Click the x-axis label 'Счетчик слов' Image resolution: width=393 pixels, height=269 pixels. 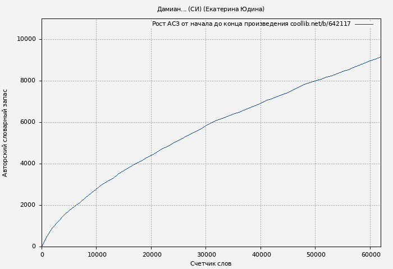click(211, 263)
